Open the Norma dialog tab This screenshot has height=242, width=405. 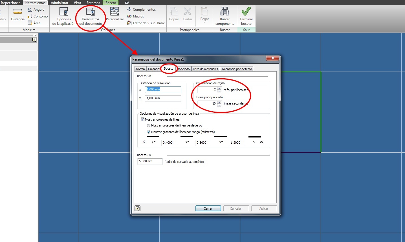(140, 69)
